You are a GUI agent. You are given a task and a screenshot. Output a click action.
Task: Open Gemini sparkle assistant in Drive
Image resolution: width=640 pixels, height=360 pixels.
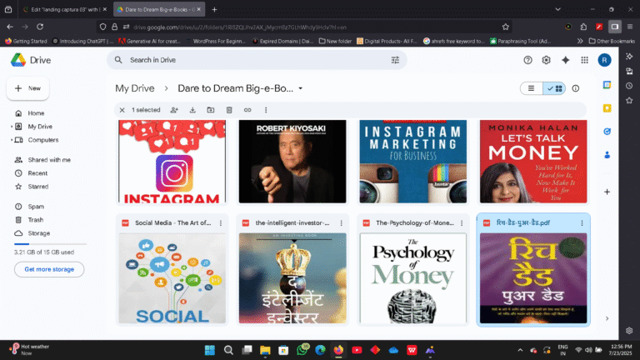pos(565,60)
